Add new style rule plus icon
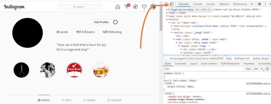The height and width of the screenshot is (104, 271). coord(262,69)
